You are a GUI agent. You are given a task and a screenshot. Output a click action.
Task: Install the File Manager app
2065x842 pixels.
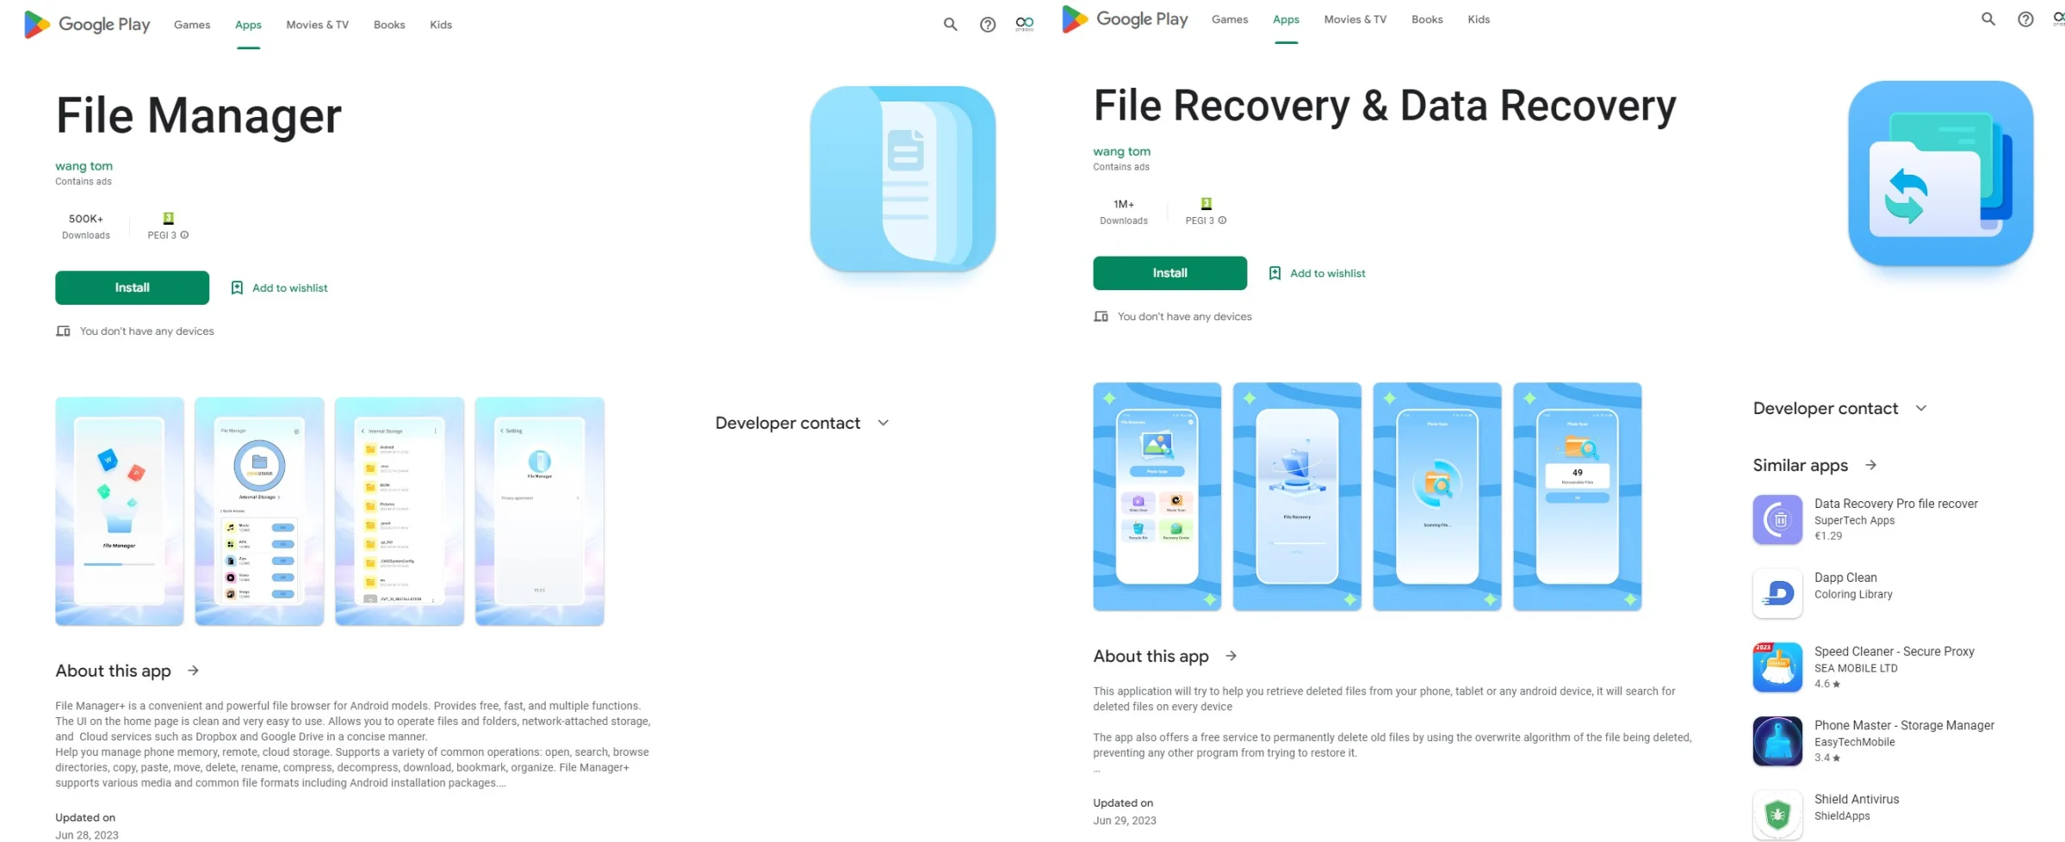(132, 288)
